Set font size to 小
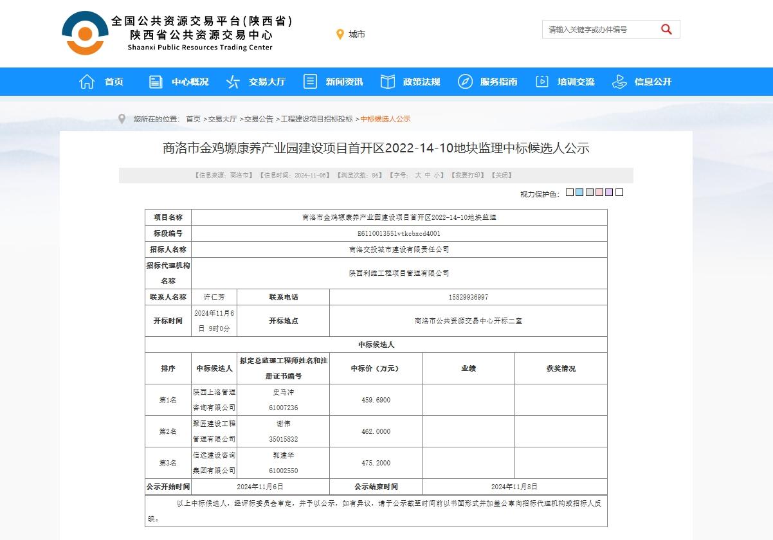Viewport: 773px width, 540px height. 437,175
